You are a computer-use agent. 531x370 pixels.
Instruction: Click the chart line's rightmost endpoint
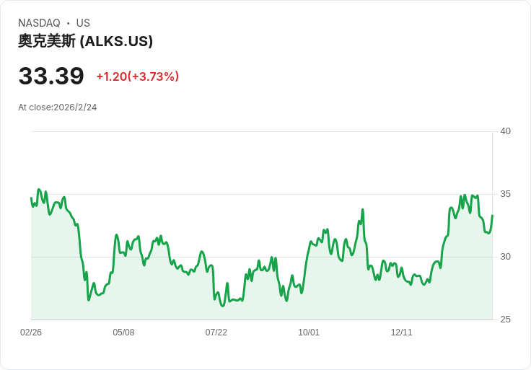tap(492, 216)
